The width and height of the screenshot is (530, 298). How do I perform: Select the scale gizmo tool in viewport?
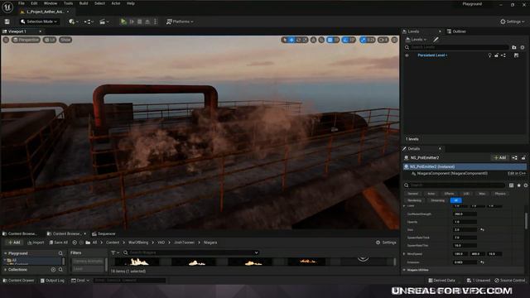pyautogui.click(x=305, y=40)
